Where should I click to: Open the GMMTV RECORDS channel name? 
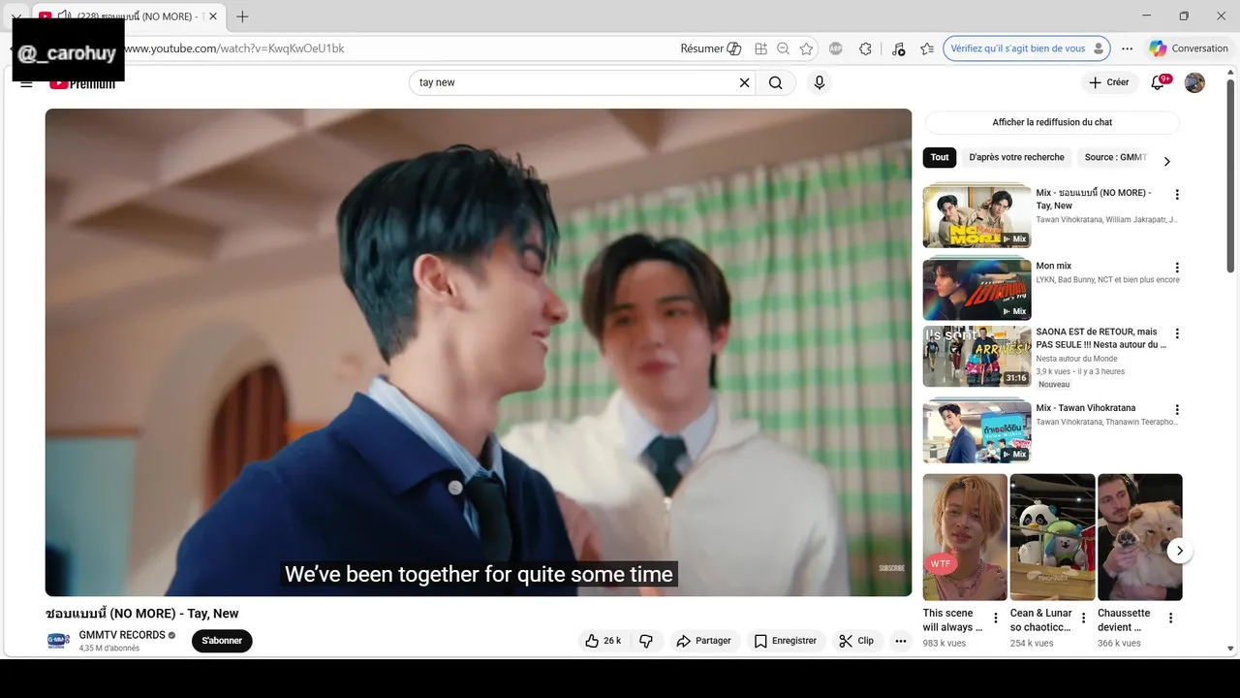[122, 635]
